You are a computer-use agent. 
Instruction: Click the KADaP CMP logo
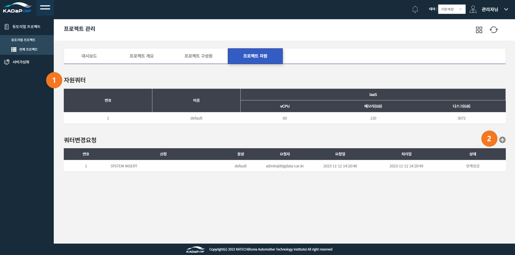17,8
